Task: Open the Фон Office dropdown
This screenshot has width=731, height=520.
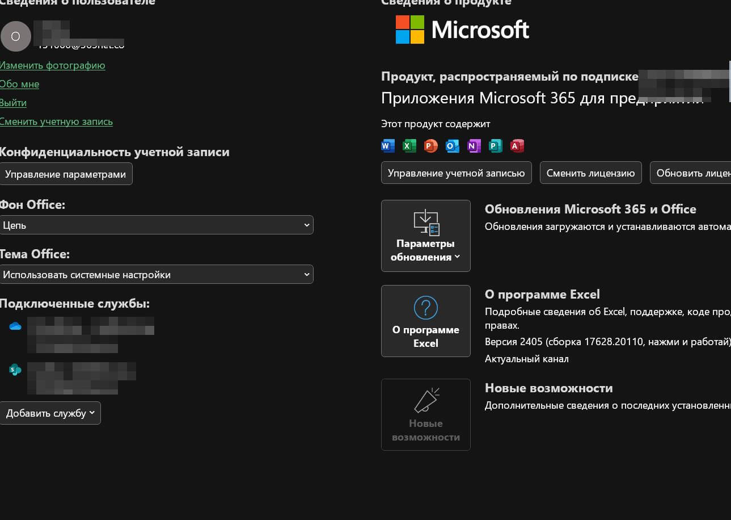Action: coord(157,225)
